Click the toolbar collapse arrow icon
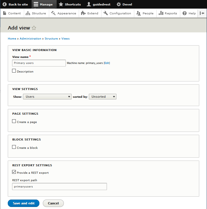207x209 pixels. coord(202,13)
